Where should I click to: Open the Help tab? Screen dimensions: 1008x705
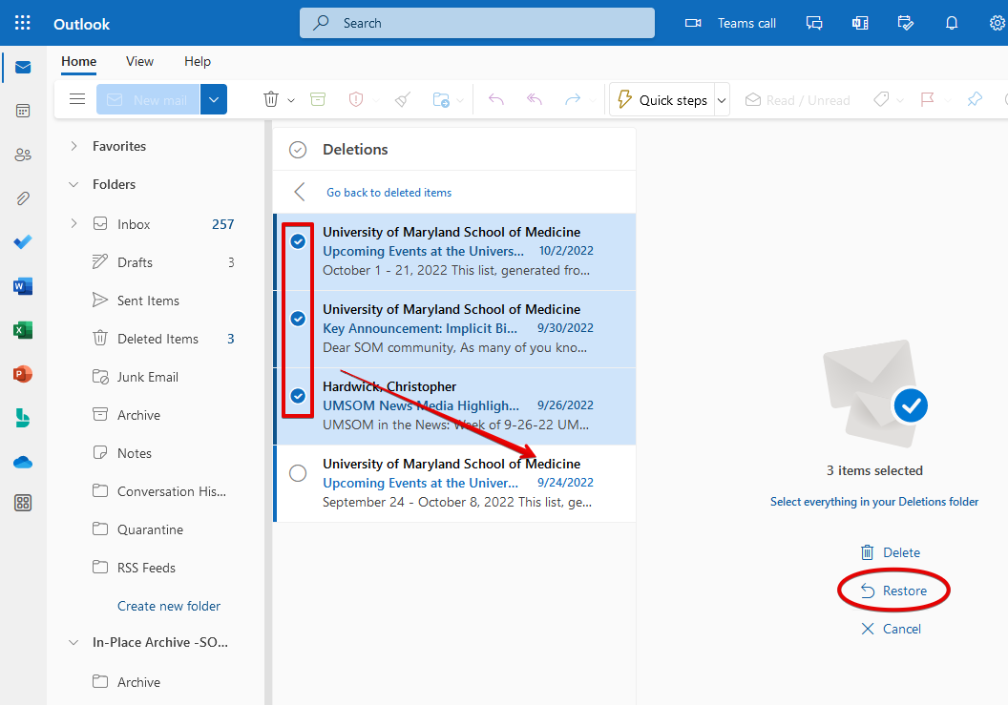coord(198,61)
